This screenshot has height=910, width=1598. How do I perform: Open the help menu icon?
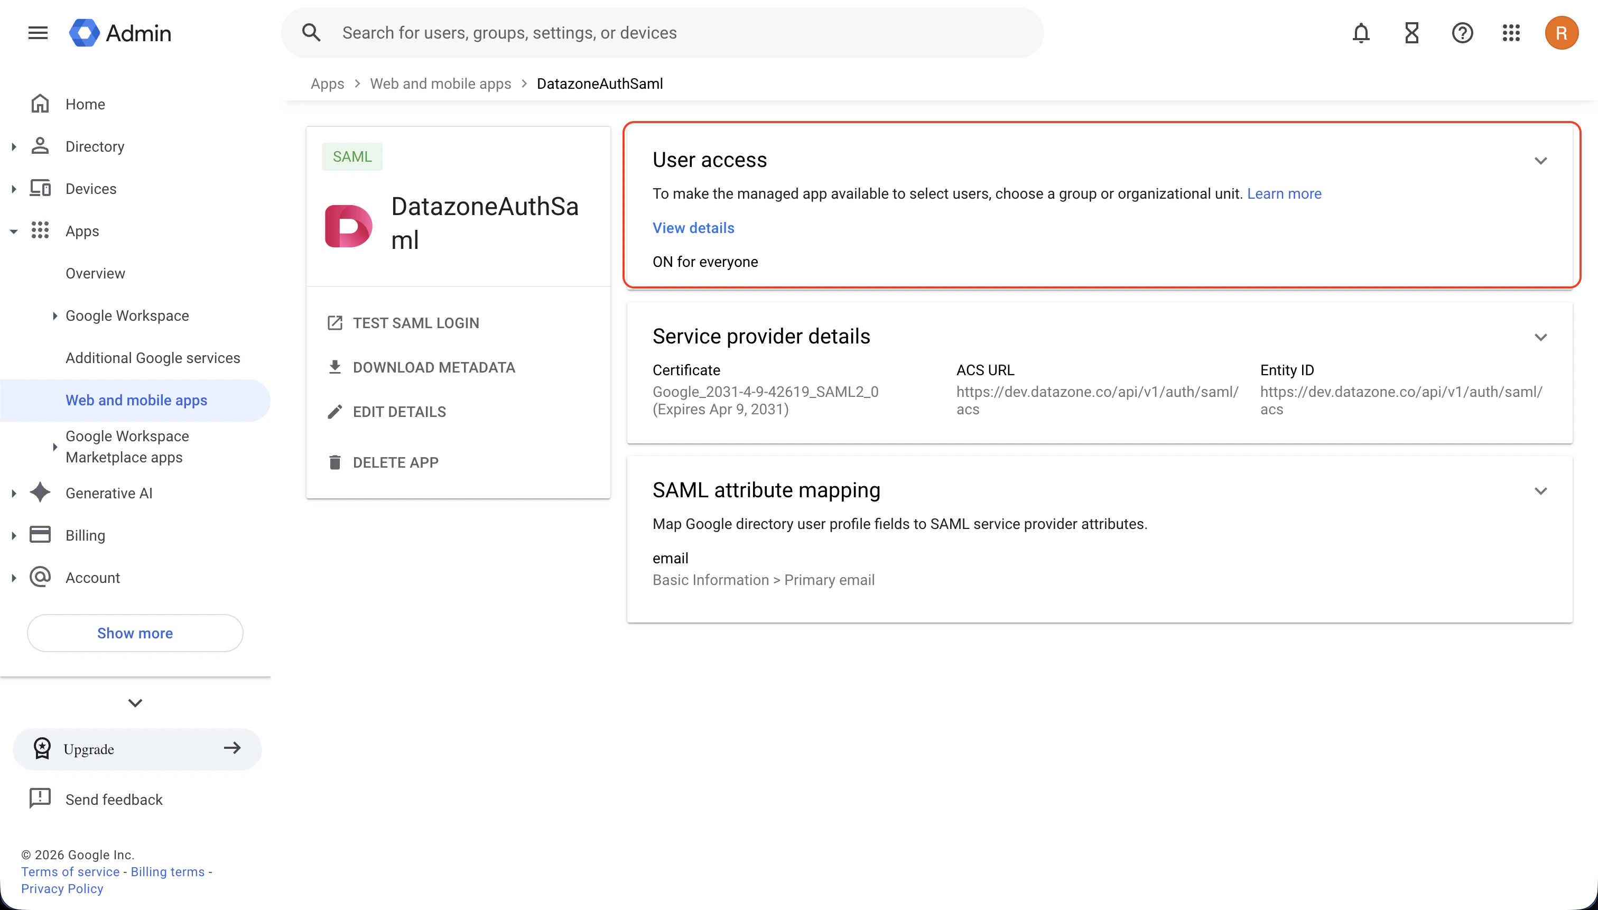tap(1462, 33)
